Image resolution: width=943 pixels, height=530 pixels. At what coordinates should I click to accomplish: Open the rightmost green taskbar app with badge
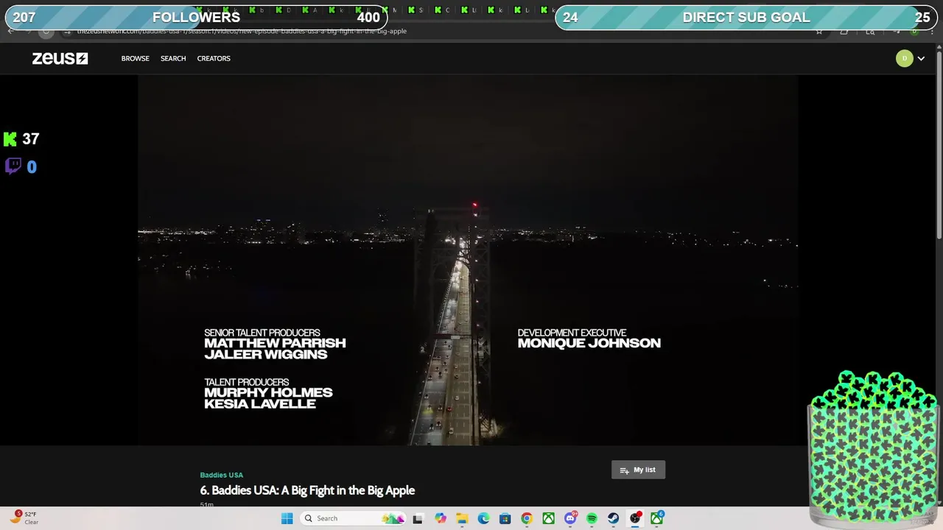click(656, 518)
